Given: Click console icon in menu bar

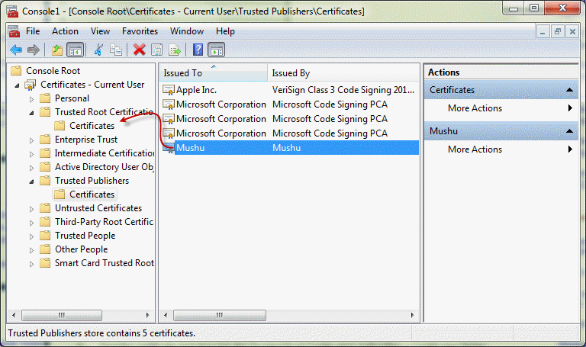Looking at the screenshot, I should 14,32.
